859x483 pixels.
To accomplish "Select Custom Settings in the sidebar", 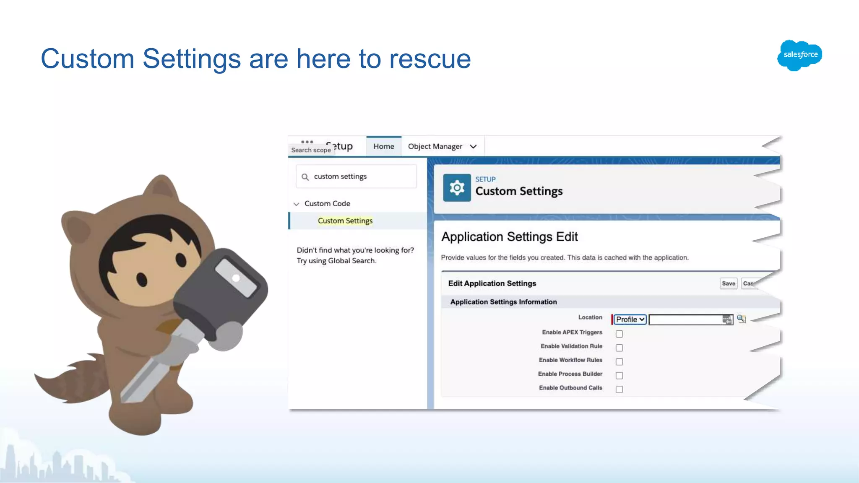I will pos(345,221).
